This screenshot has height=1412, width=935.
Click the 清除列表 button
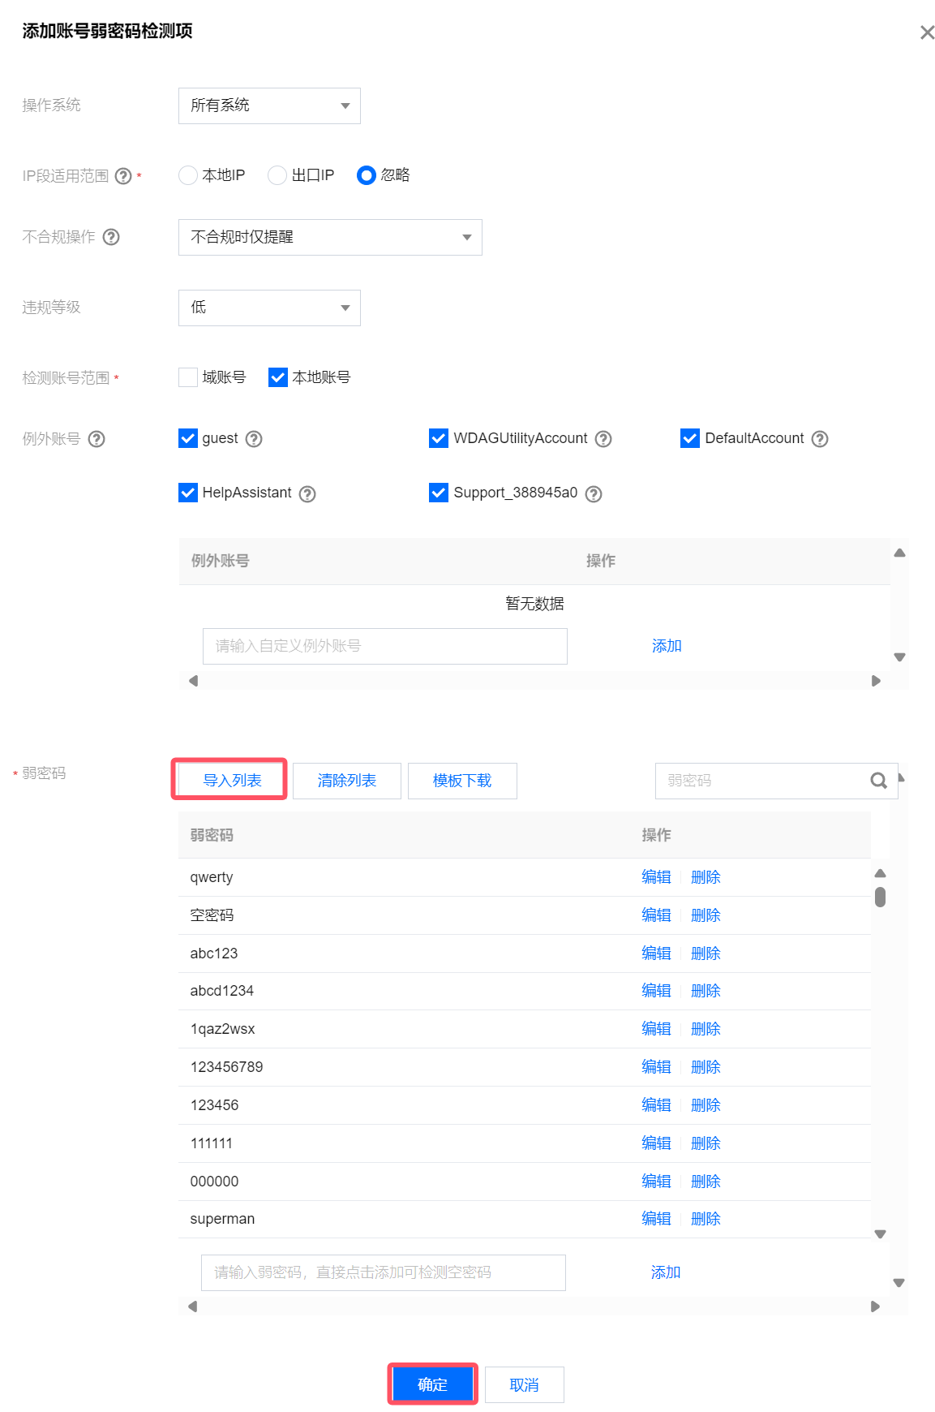(347, 781)
